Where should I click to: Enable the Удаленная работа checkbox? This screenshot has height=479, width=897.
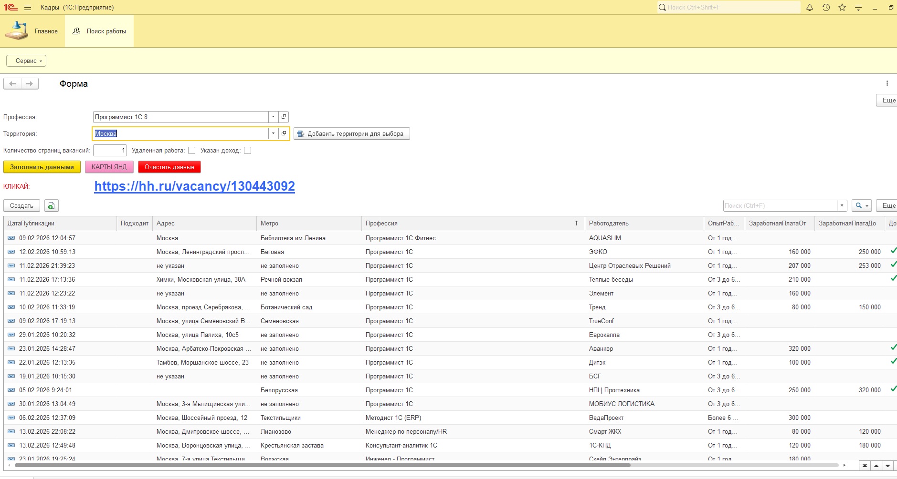click(x=192, y=151)
